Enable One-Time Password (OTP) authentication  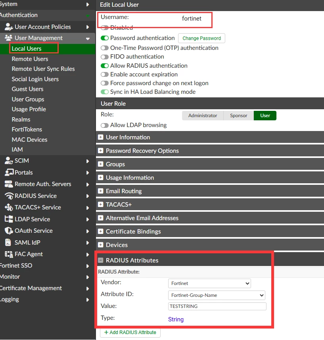(105, 48)
